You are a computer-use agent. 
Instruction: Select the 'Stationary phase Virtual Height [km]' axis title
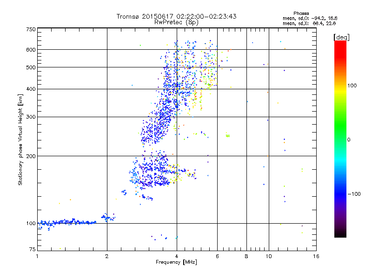(20, 139)
